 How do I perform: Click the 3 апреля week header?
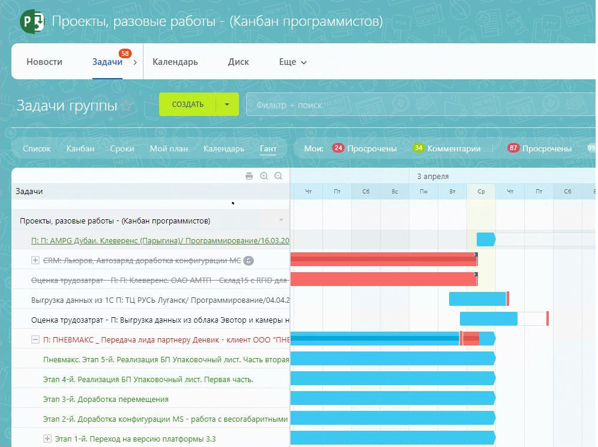pos(433,177)
